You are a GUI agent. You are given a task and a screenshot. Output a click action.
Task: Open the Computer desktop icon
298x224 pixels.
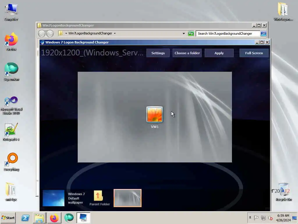[11, 12]
